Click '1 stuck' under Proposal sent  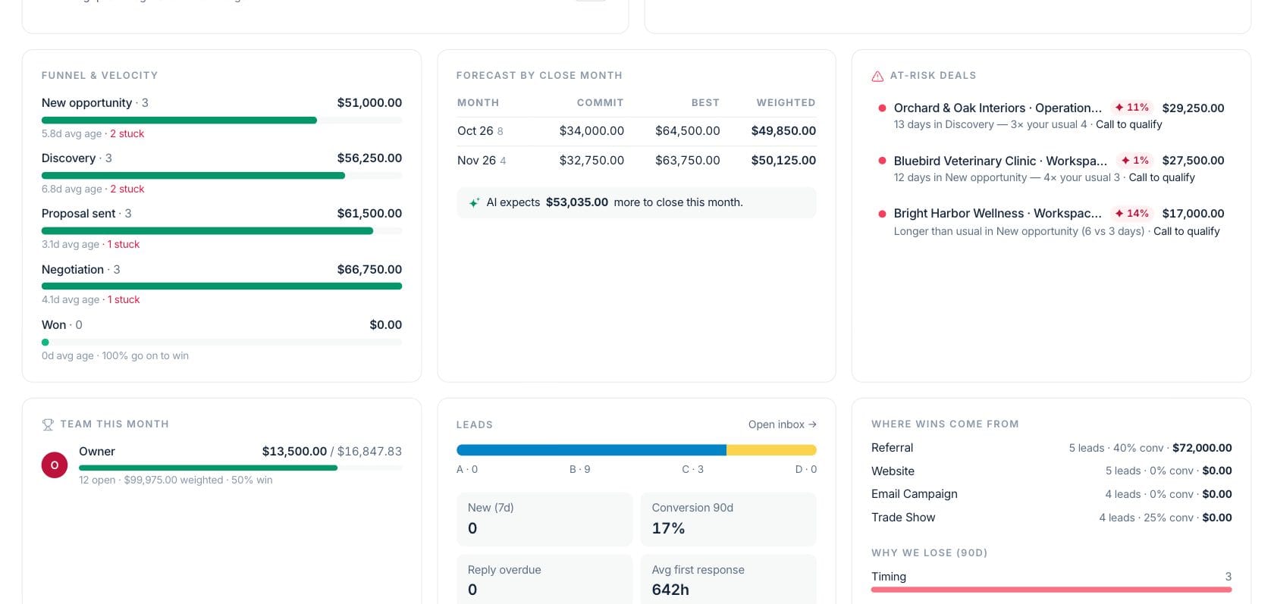pos(124,244)
